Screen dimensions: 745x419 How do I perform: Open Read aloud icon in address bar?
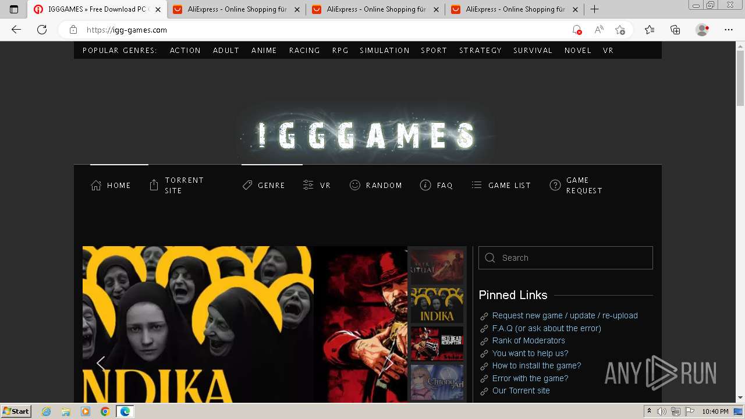[598, 30]
